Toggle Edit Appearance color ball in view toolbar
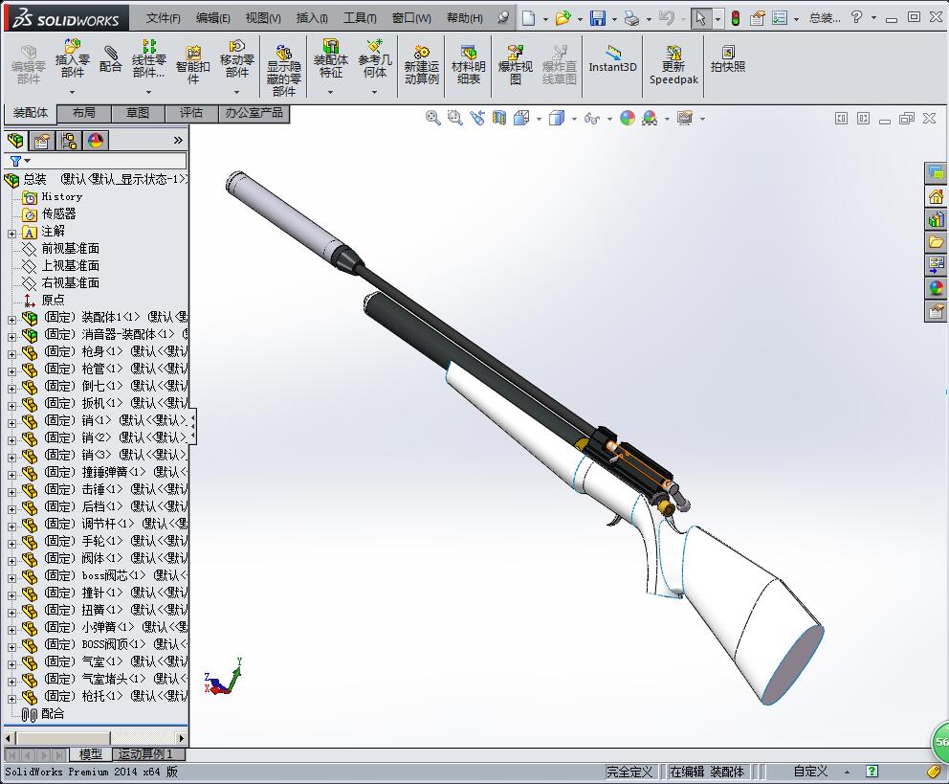 click(x=628, y=118)
